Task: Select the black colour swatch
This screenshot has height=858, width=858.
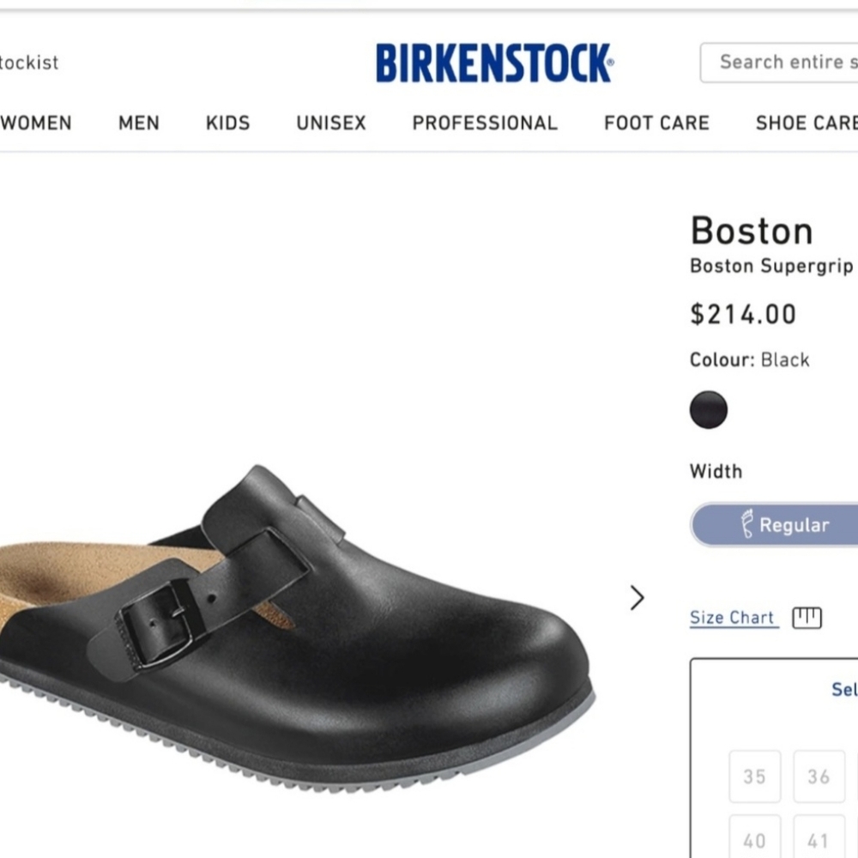Action: click(708, 409)
